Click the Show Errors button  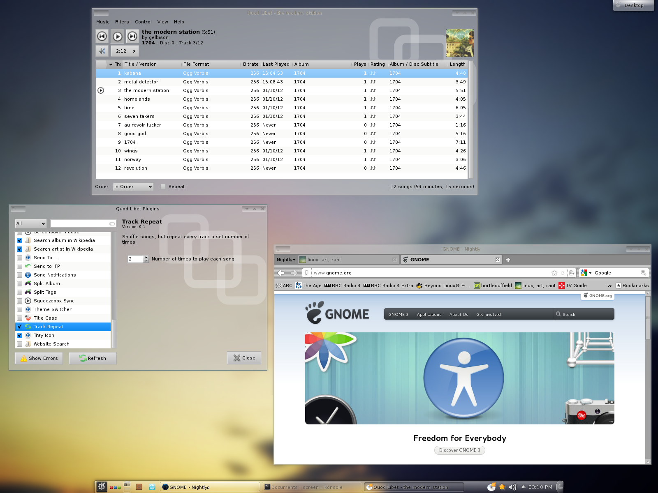(39, 358)
